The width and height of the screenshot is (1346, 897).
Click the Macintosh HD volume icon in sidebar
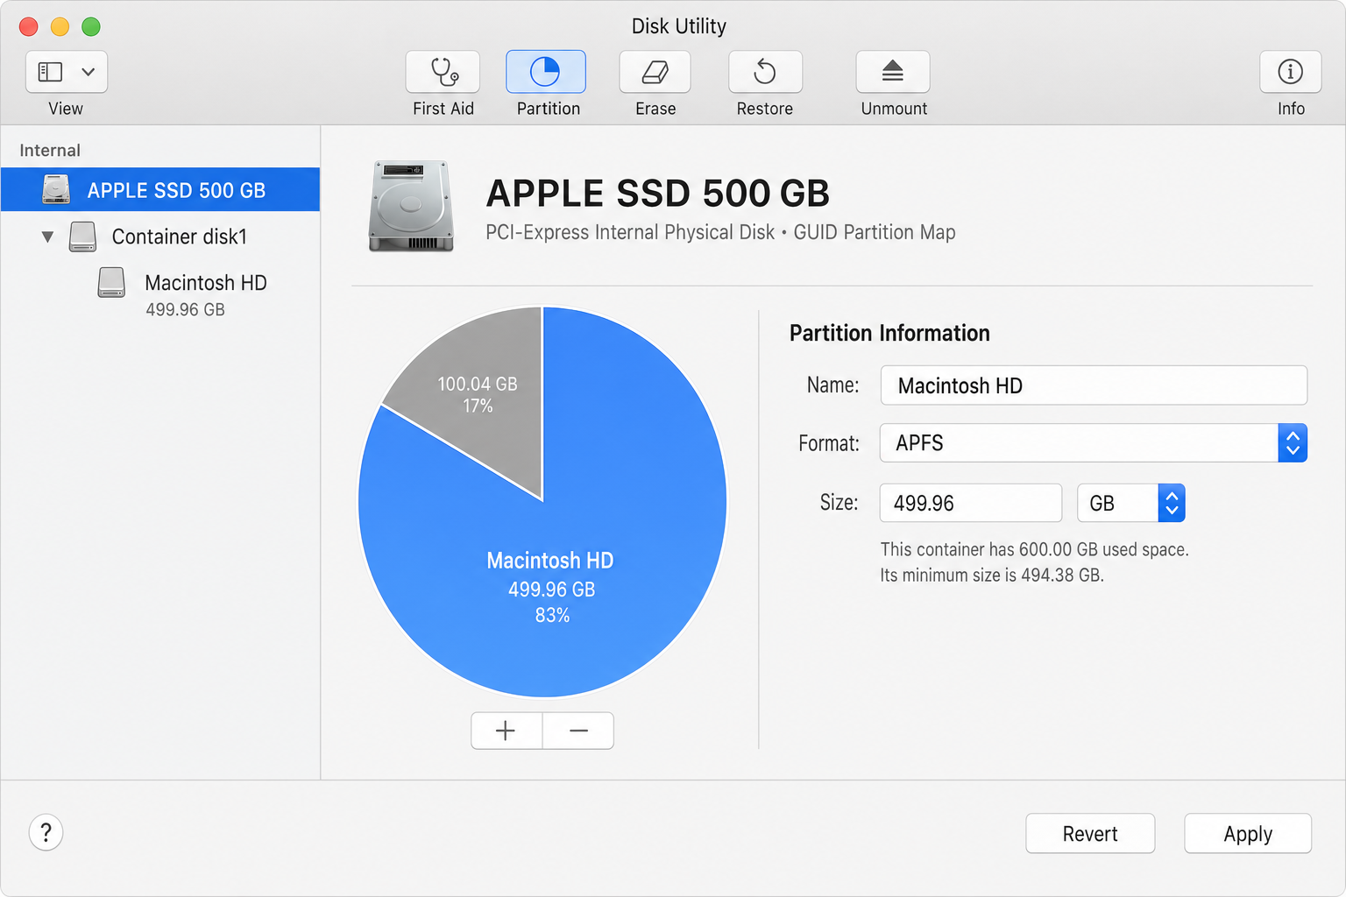(111, 283)
